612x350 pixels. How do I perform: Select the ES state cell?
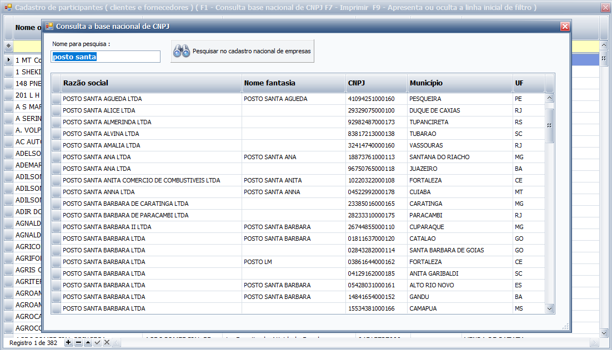click(529, 286)
